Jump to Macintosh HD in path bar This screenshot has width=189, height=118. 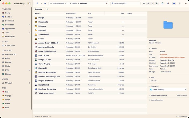58,3
